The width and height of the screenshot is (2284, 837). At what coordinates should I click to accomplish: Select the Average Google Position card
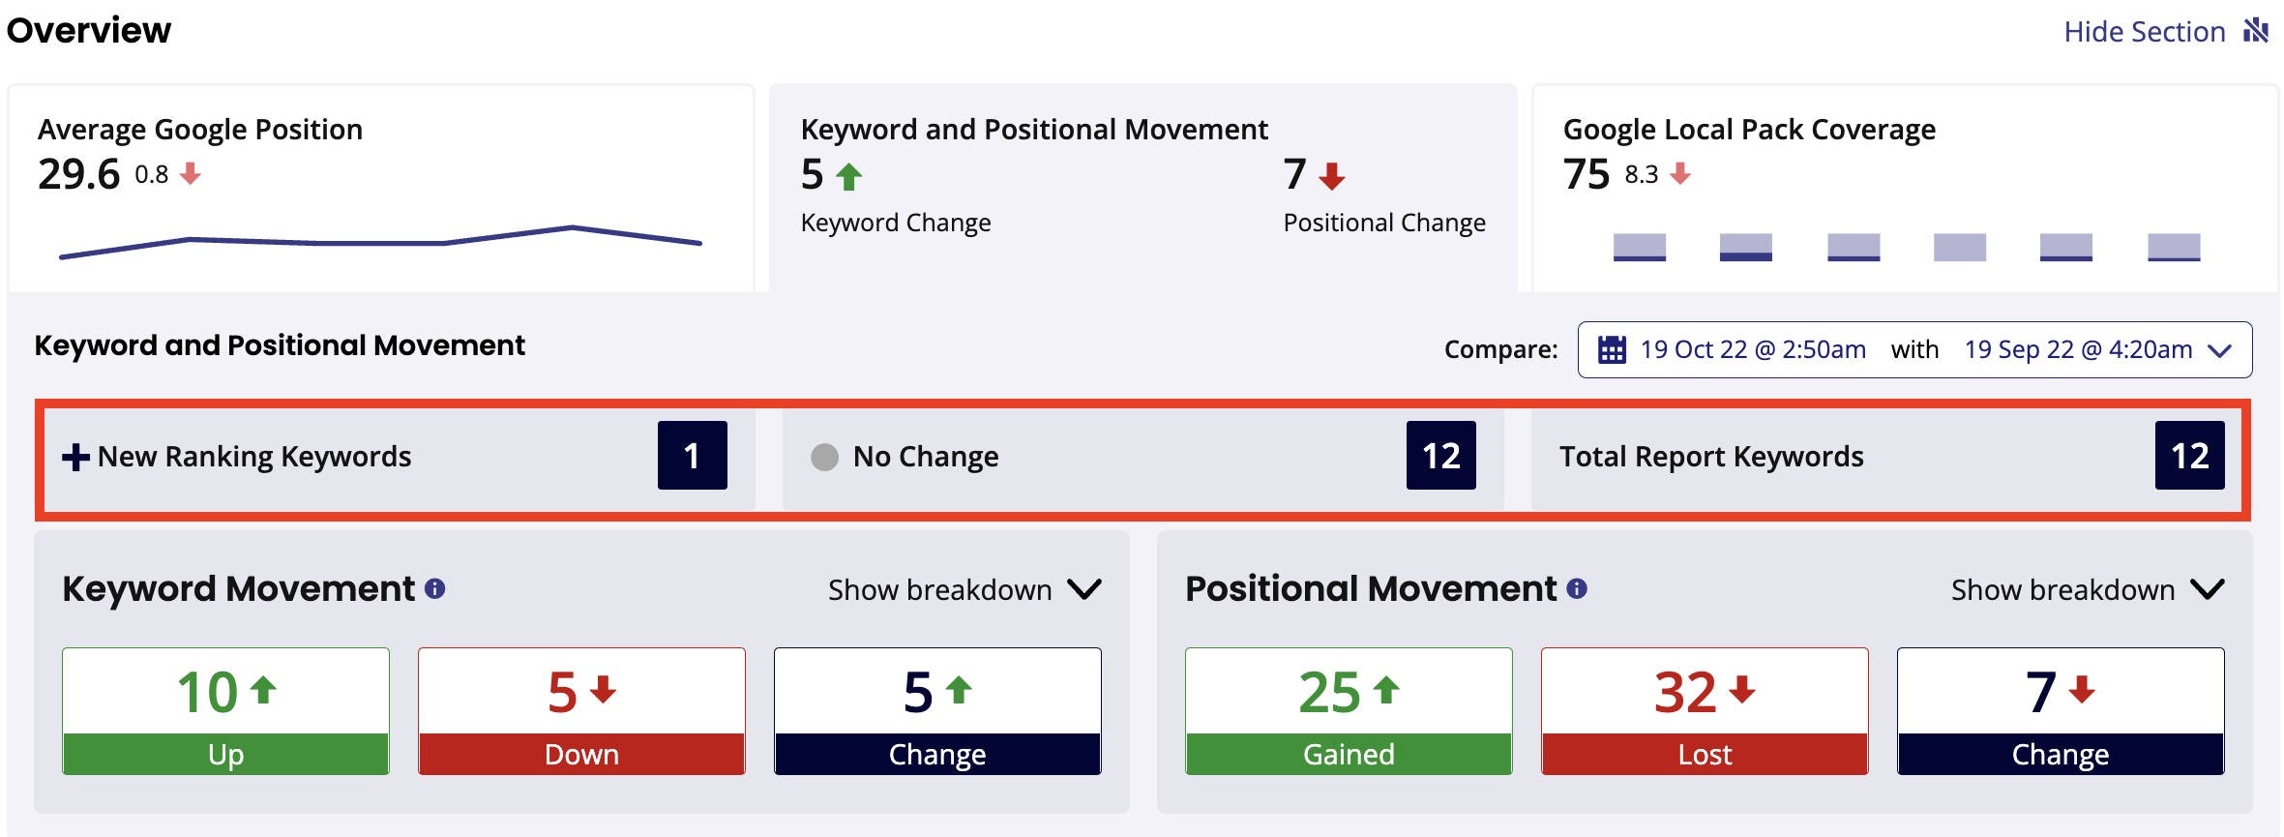(381, 189)
